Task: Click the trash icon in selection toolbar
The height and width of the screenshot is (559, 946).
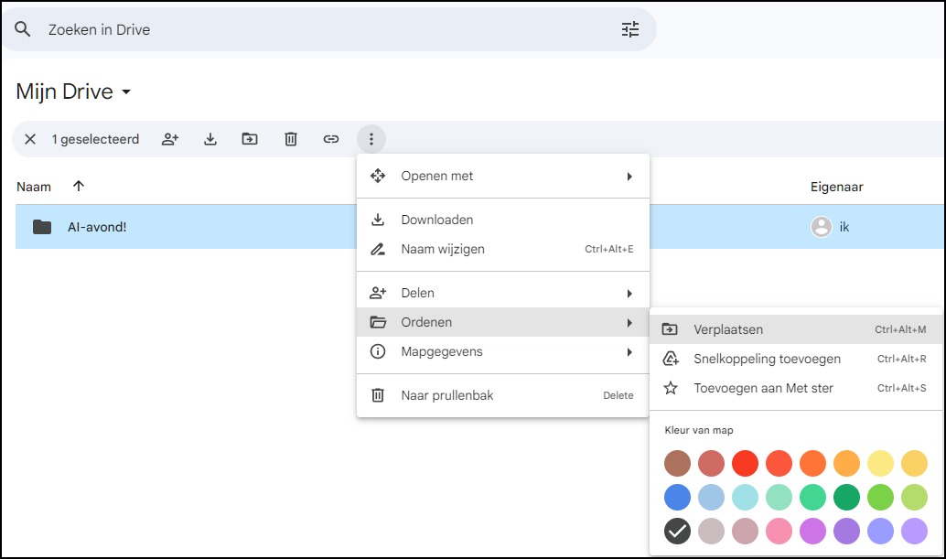Action: (x=291, y=139)
